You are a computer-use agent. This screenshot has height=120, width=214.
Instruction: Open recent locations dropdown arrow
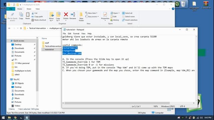(18, 28)
